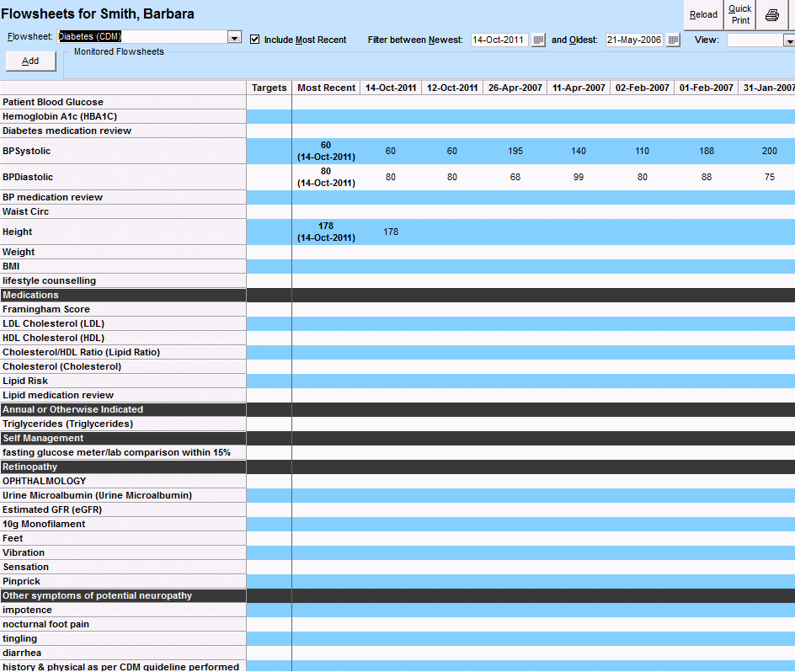795x672 pixels.
Task: Toggle Include Most Recent checkbox
Action: coord(255,40)
